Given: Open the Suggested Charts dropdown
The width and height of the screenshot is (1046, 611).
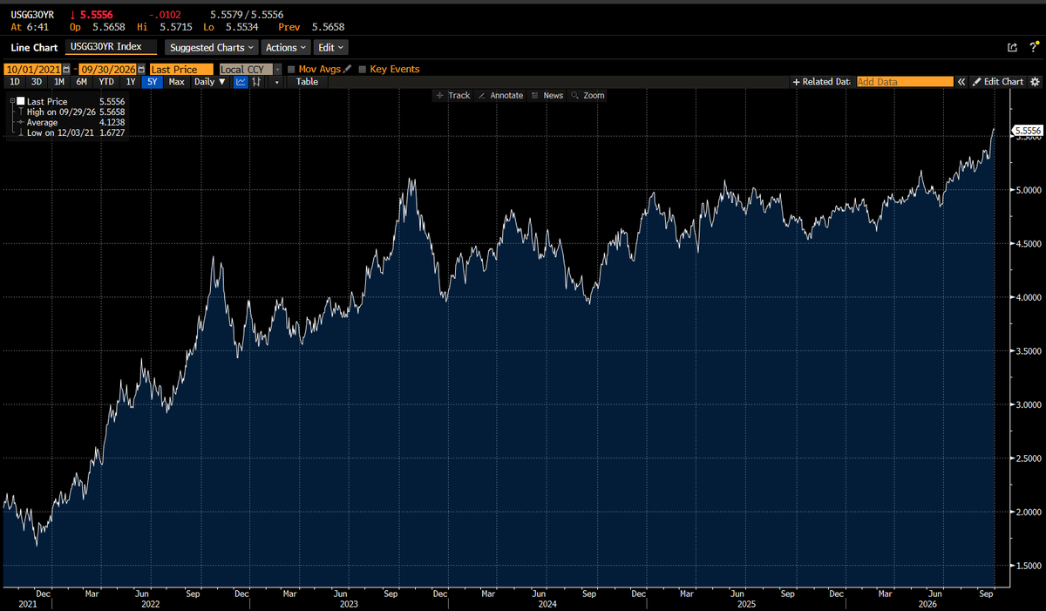Looking at the screenshot, I should [x=212, y=47].
